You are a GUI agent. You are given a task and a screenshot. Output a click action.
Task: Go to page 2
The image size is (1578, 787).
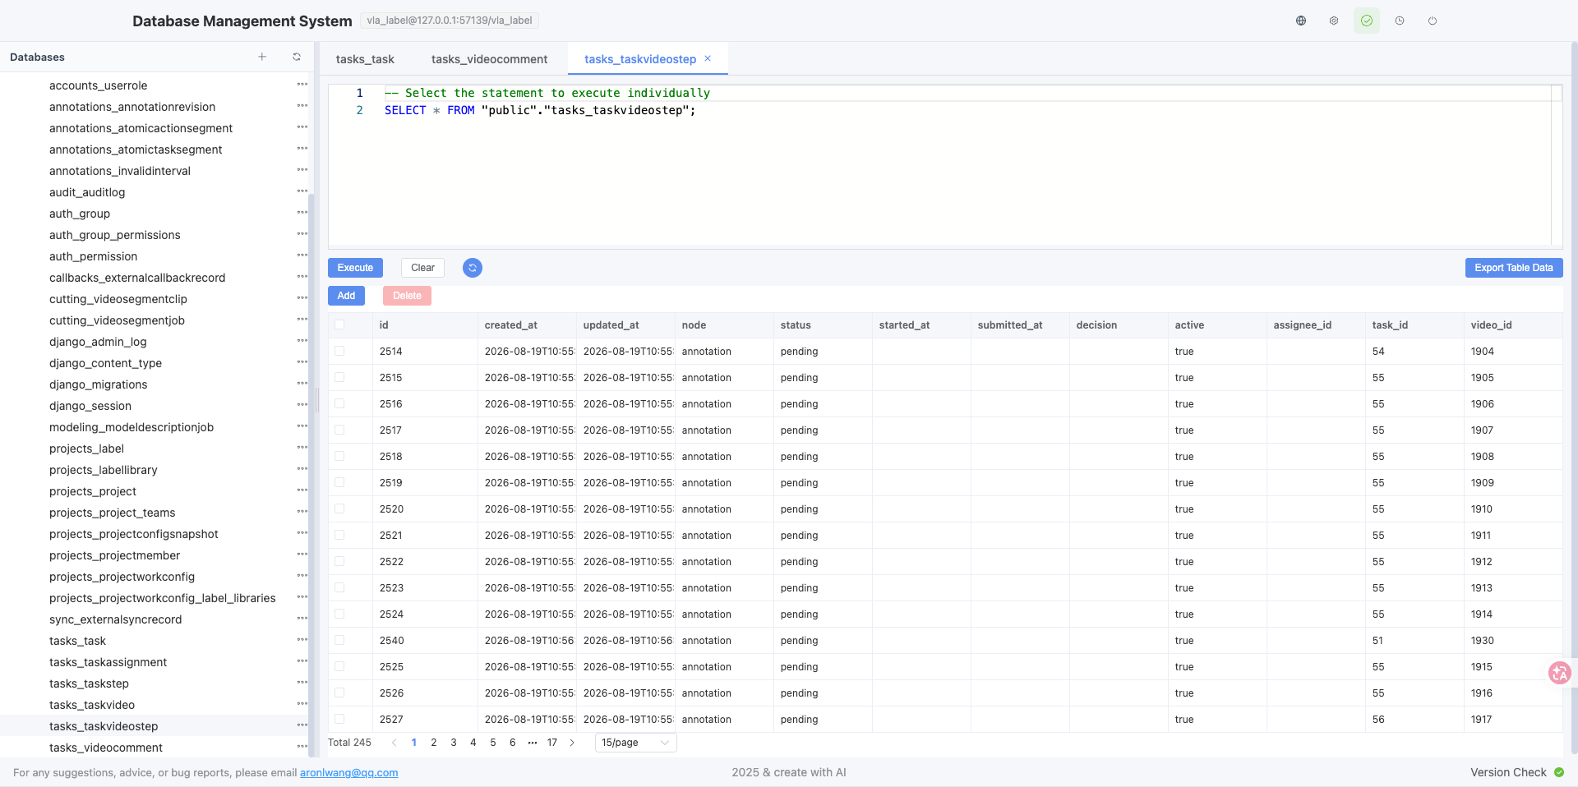(x=434, y=743)
